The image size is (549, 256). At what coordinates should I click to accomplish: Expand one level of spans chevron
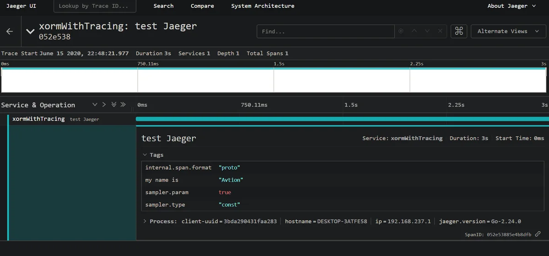[x=95, y=105]
